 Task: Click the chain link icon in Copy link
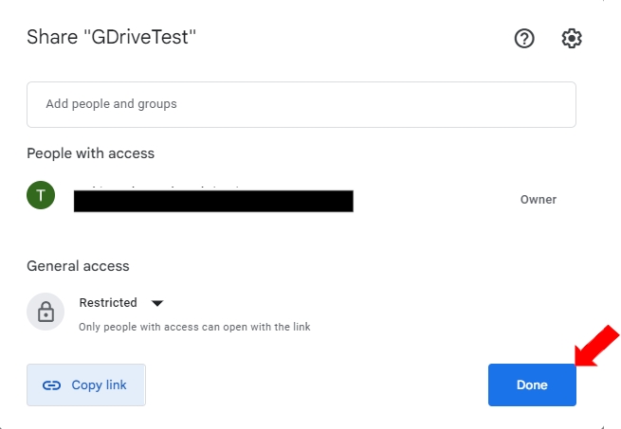click(x=52, y=385)
